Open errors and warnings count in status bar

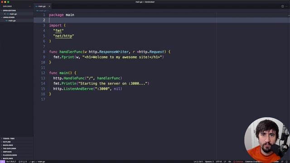[x=23, y=162]
